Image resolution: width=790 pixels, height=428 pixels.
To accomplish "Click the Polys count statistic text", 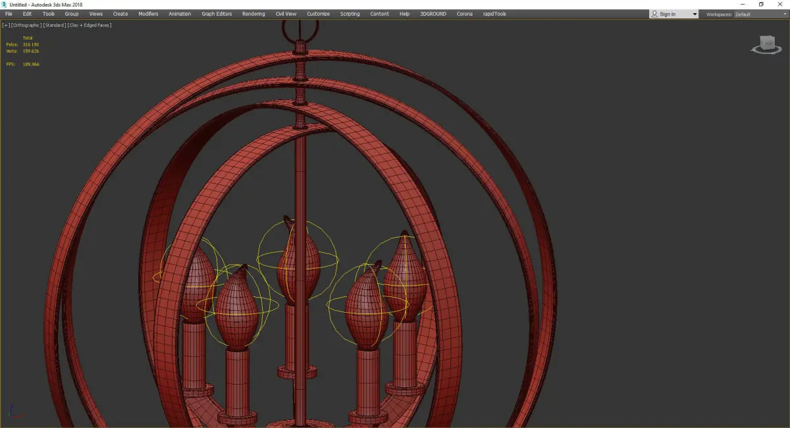I will coord(22,44).
